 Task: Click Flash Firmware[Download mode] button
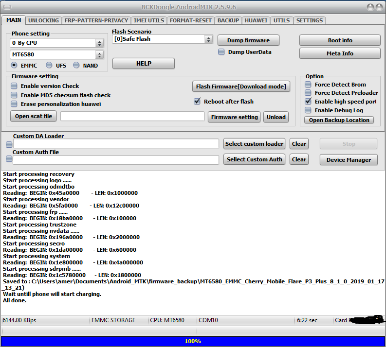point(241,87)
